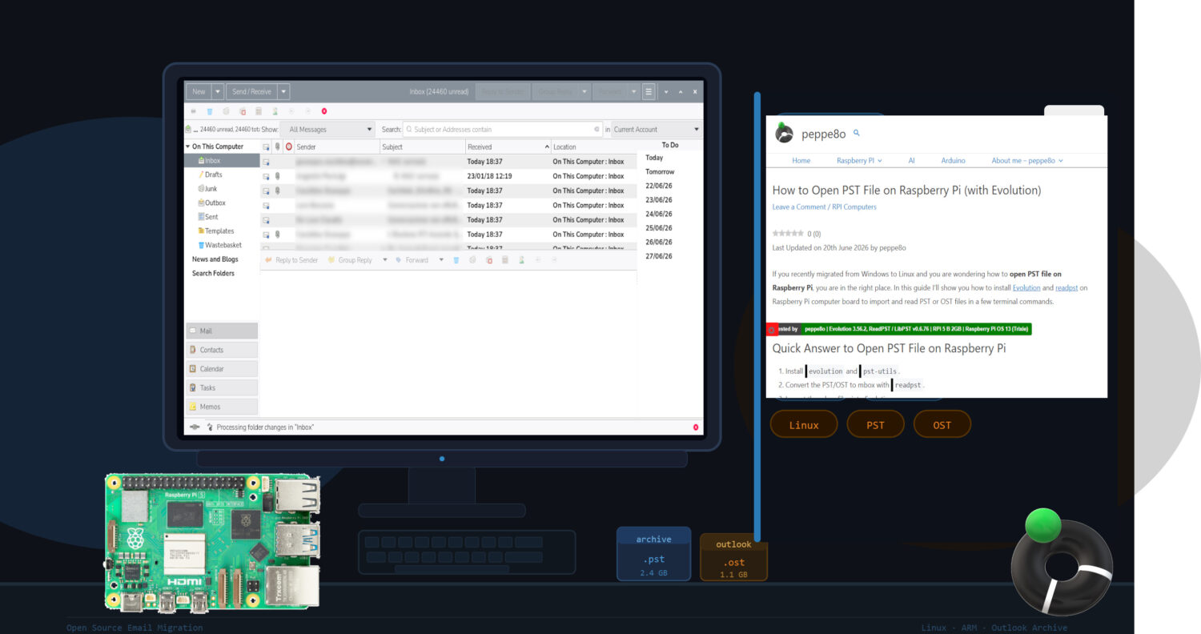Image resolution: width=1201 pixels, height=634 pixels.
Task: Click the New button in Evolution
Action: 199,92
